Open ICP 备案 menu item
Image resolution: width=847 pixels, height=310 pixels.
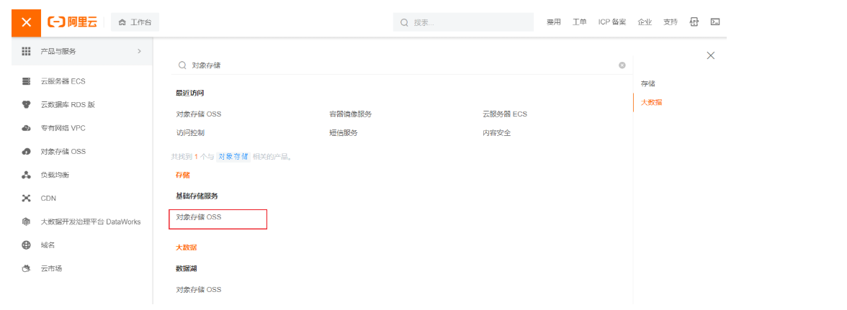point(612,22)
